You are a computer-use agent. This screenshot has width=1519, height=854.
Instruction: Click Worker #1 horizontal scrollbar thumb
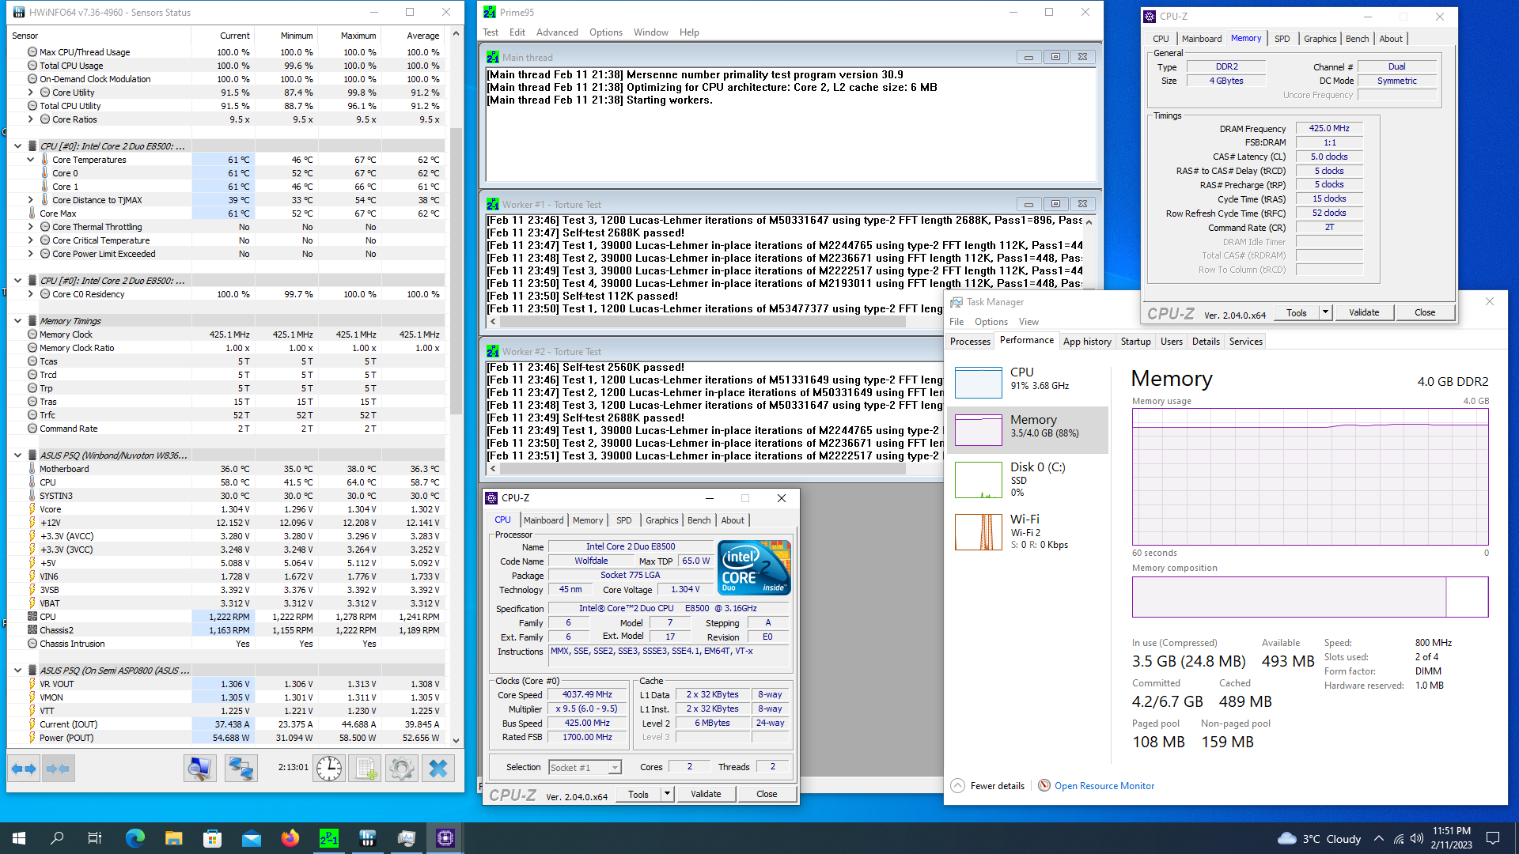(x=704, y=322)
